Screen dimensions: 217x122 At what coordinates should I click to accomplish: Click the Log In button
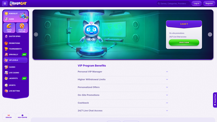197,3
